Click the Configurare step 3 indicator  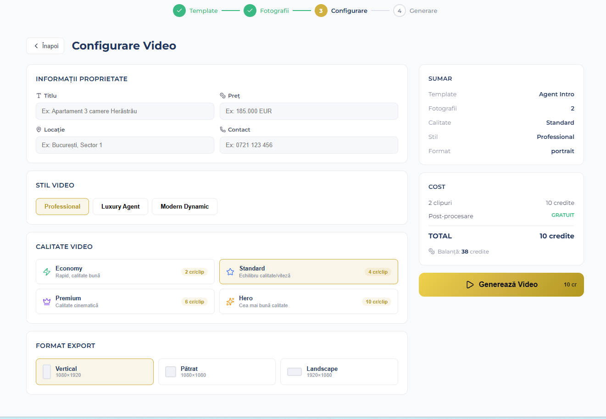321,11
